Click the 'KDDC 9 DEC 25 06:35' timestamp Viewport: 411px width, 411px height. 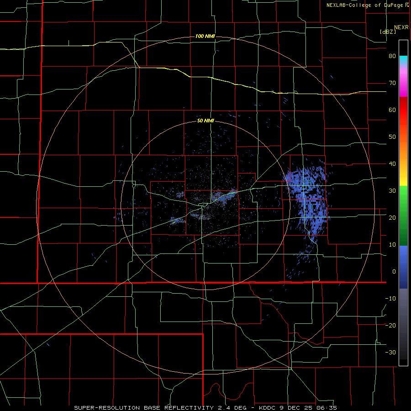pyautogui.click(x=298, y=408)
